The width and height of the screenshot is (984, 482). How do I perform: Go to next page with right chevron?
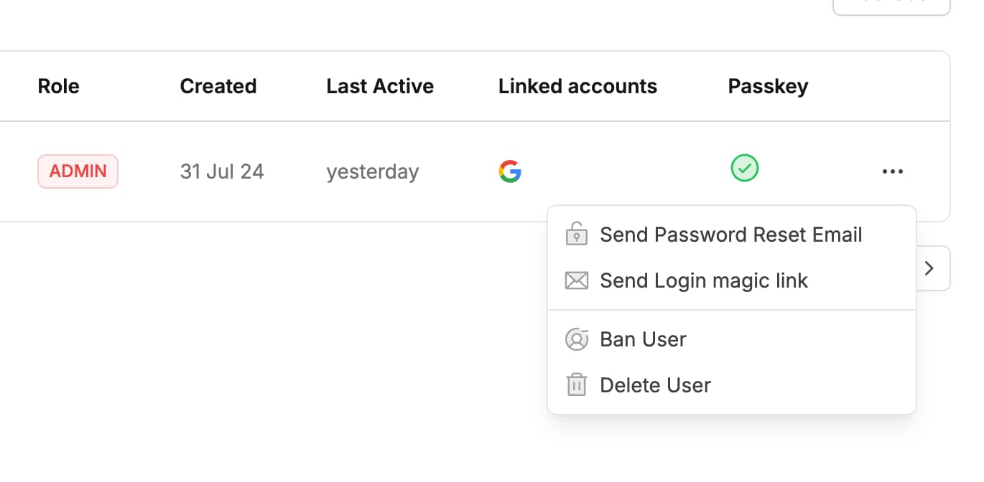coord(929,268)
